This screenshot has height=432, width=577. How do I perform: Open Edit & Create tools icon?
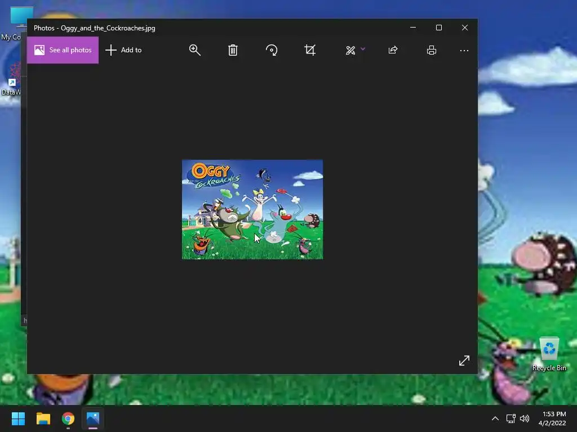pyautogui.click(x=350, y=50)
